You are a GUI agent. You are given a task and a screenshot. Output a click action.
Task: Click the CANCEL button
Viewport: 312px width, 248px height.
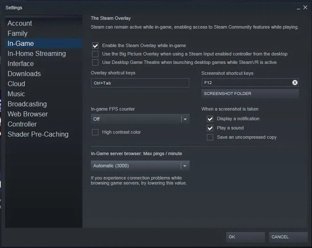click(288, 237)
